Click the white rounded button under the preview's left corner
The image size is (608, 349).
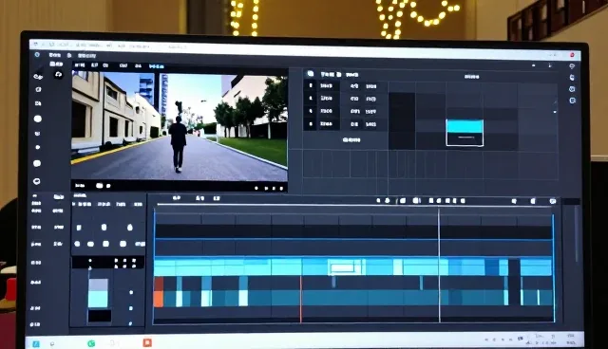[x=99, y=186]
